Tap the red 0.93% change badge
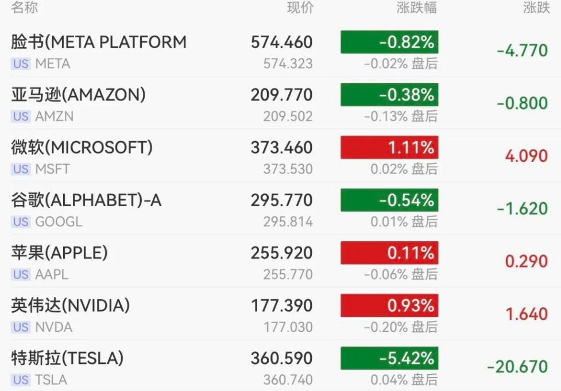 point(389,306)
